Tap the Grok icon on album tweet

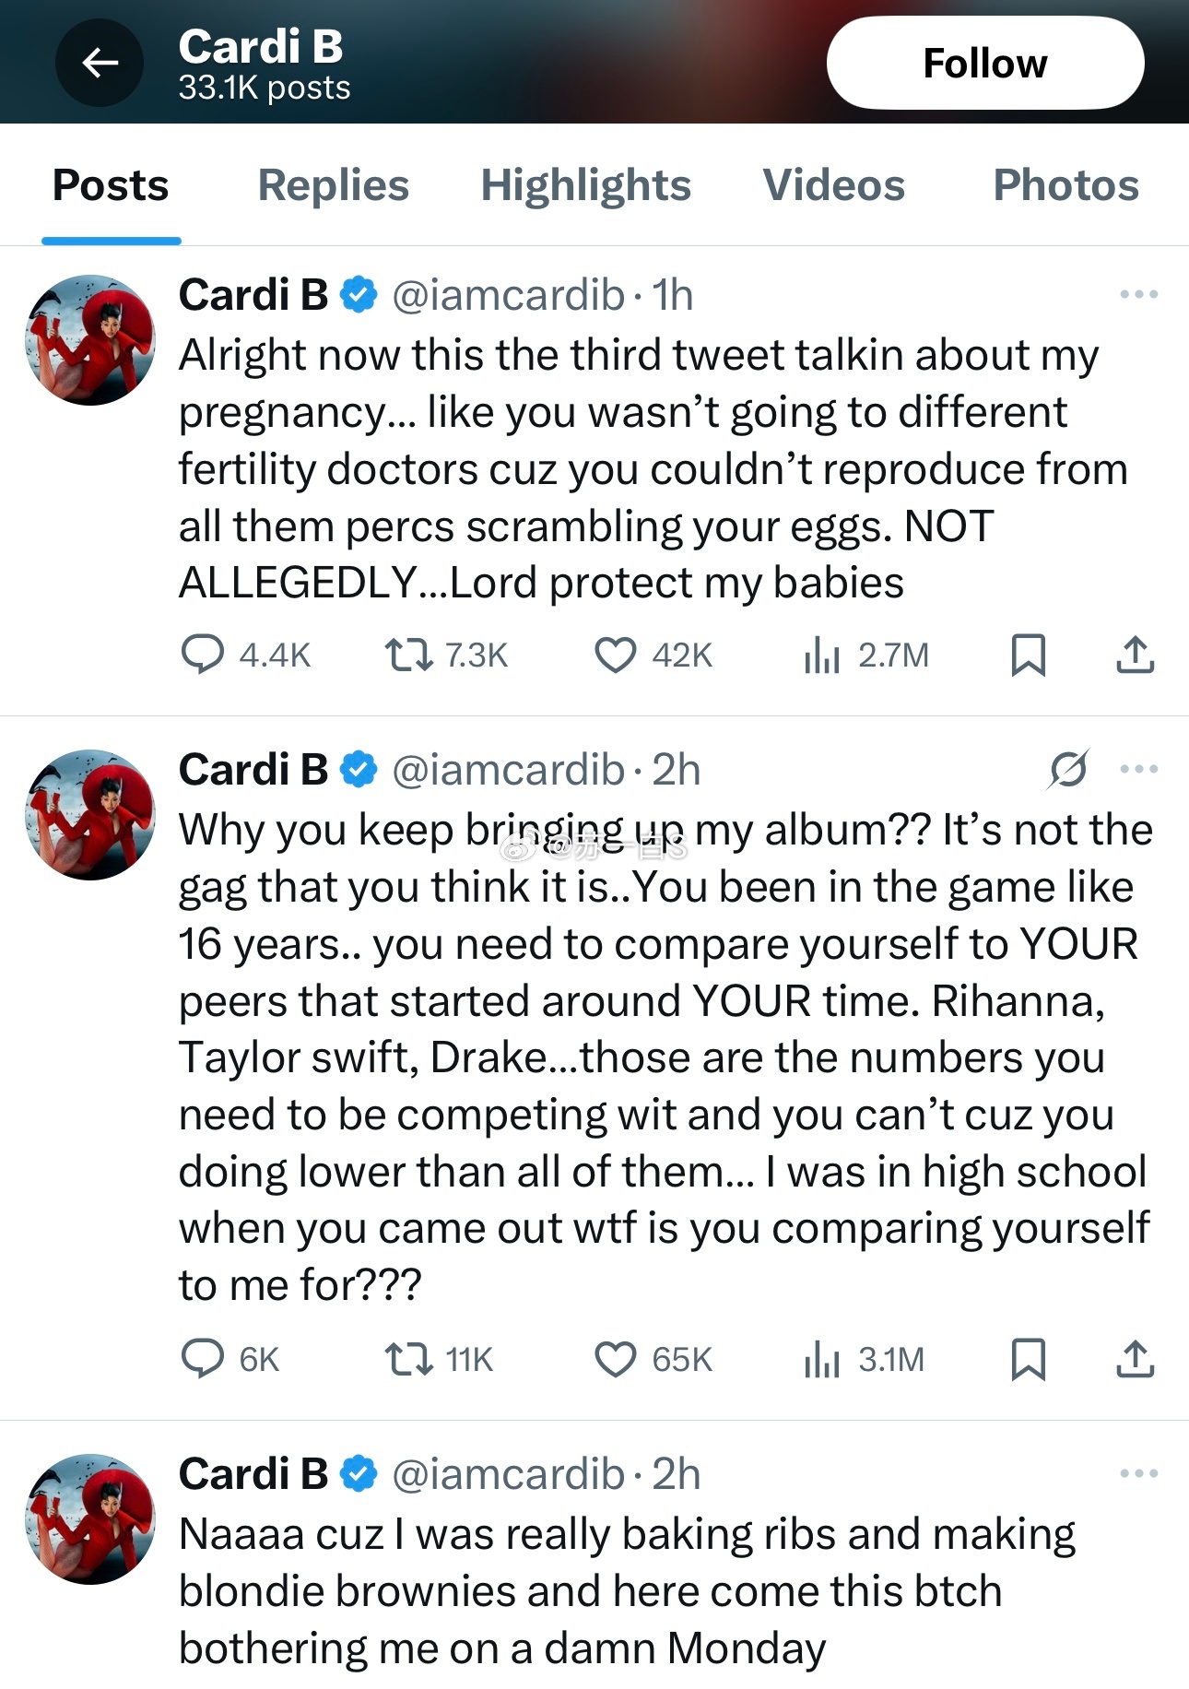(x=1068, y=769)
